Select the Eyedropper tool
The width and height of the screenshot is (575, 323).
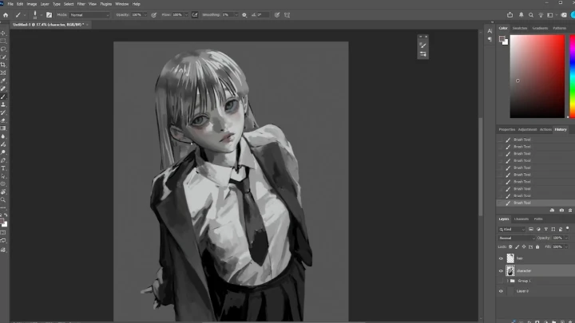pos(3,81)
